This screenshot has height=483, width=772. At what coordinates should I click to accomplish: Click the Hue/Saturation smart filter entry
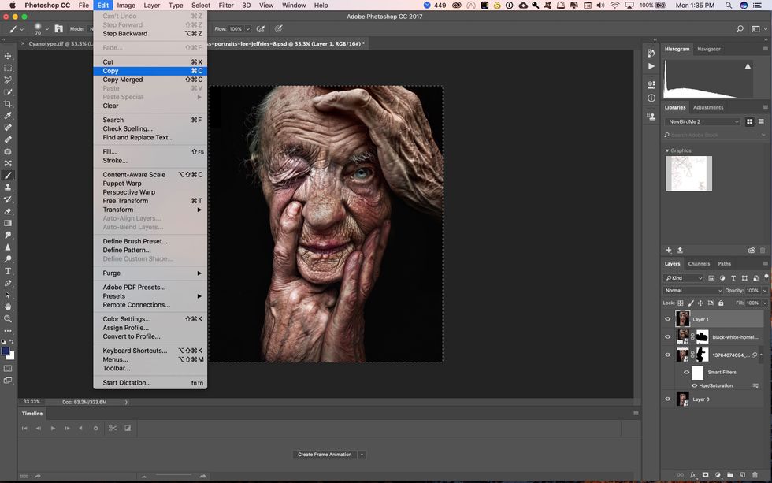(715, 385)
